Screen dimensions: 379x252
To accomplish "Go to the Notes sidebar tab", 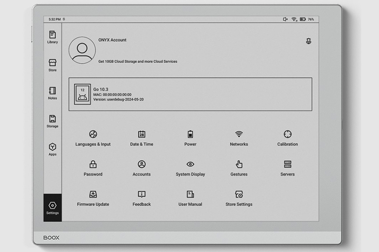I will point(53,93).
